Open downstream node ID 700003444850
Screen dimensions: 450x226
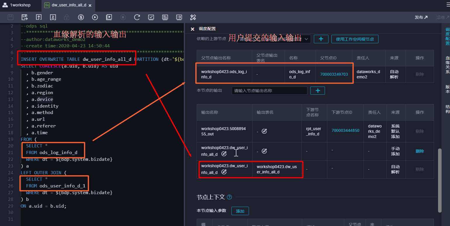point(345,130)
